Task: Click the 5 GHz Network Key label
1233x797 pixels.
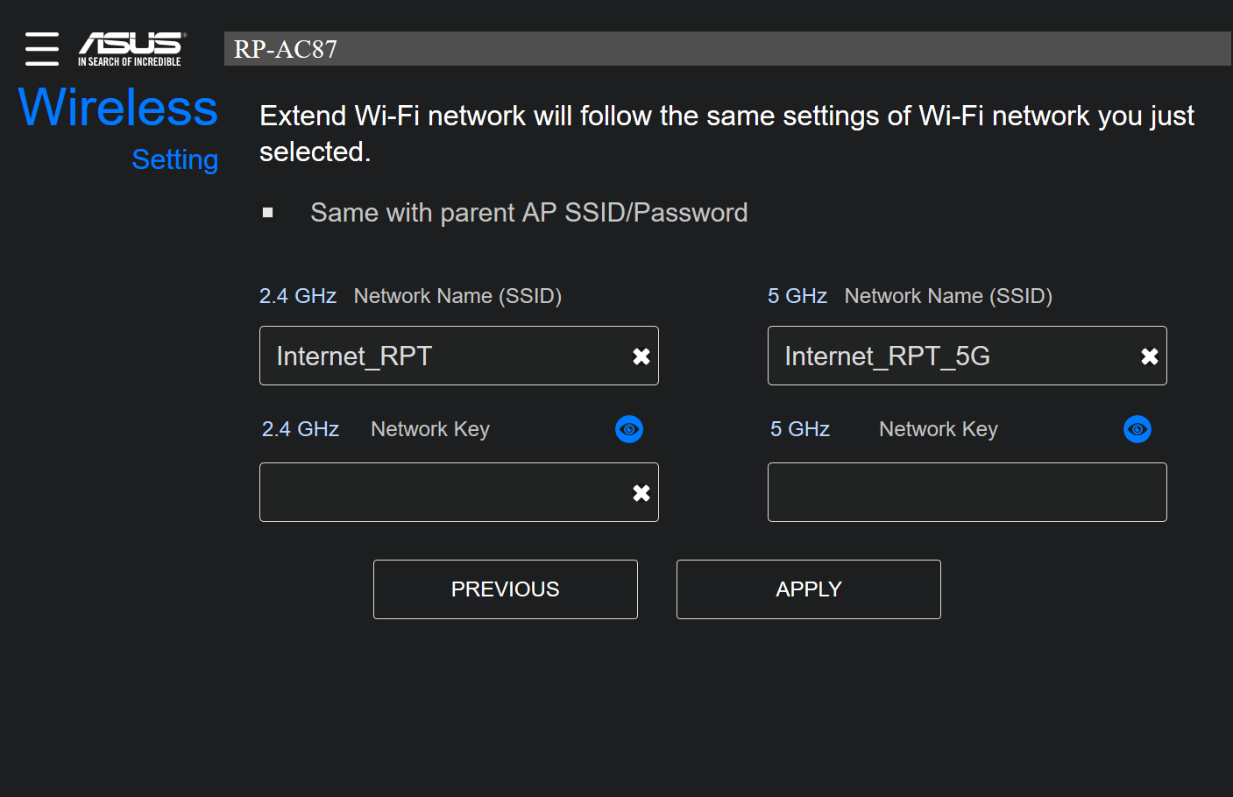Action: (883, 429)
